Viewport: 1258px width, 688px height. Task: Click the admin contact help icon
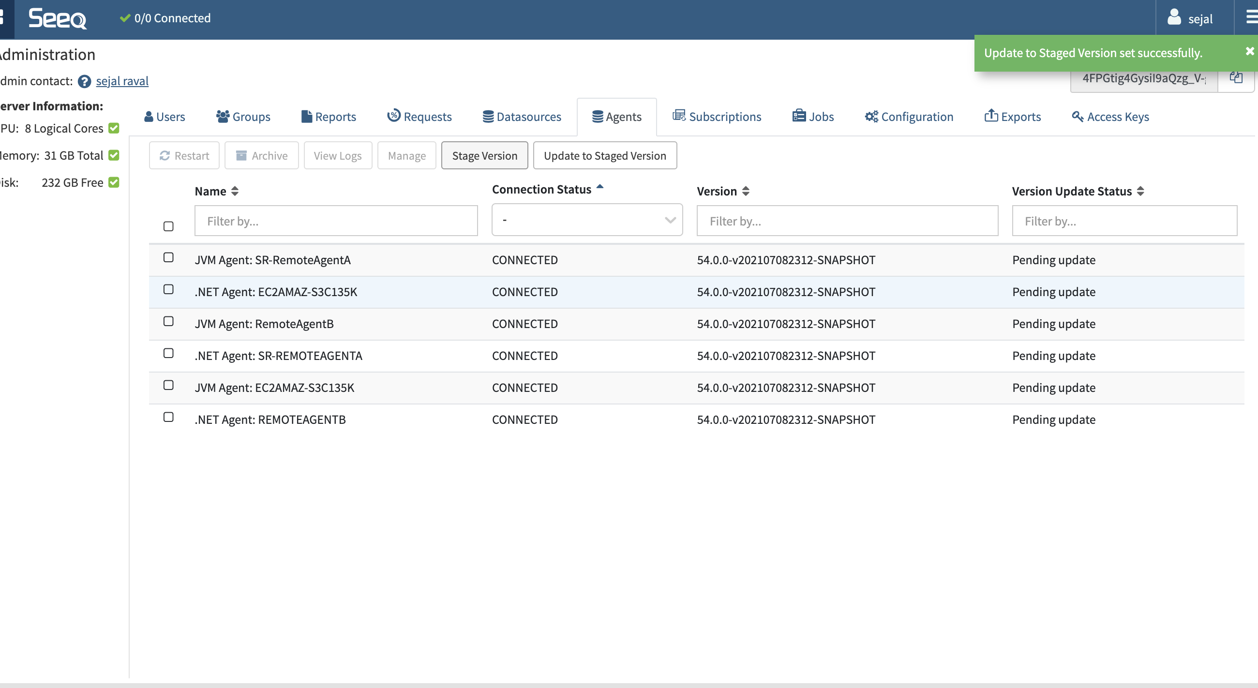click(x=85, y=81)
